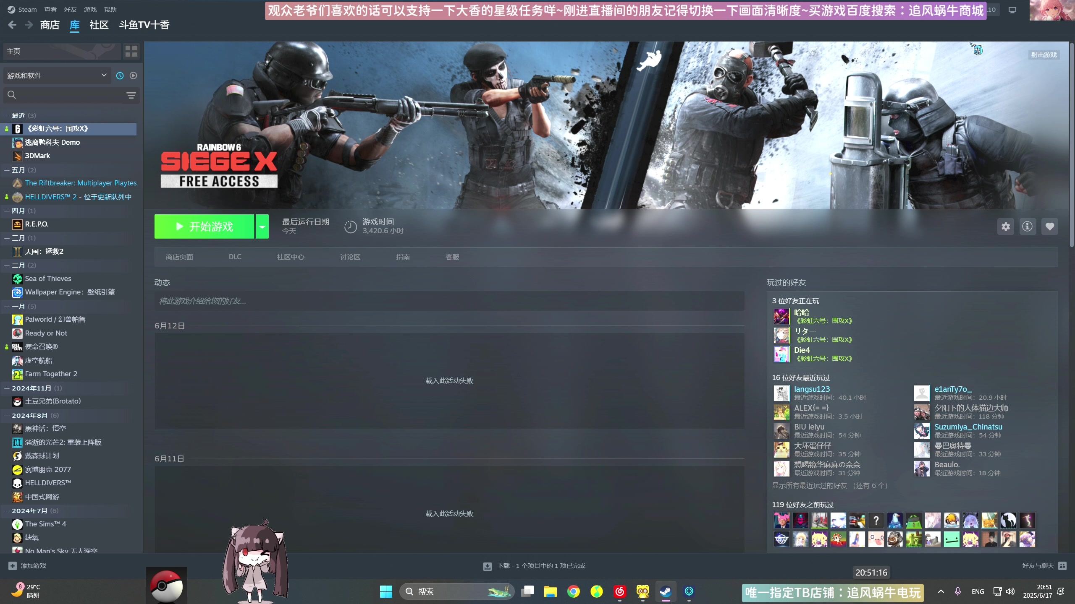
Task: Select Wallpaper Engine entry
Action: (x=70, y=292)
